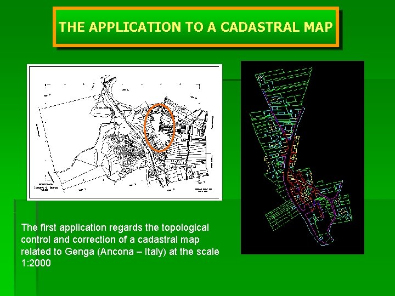Screen dimensions: 395x296
Task: Click the text "Genga (Ancona – Italy)"
Action: click(x=115, y=252)
